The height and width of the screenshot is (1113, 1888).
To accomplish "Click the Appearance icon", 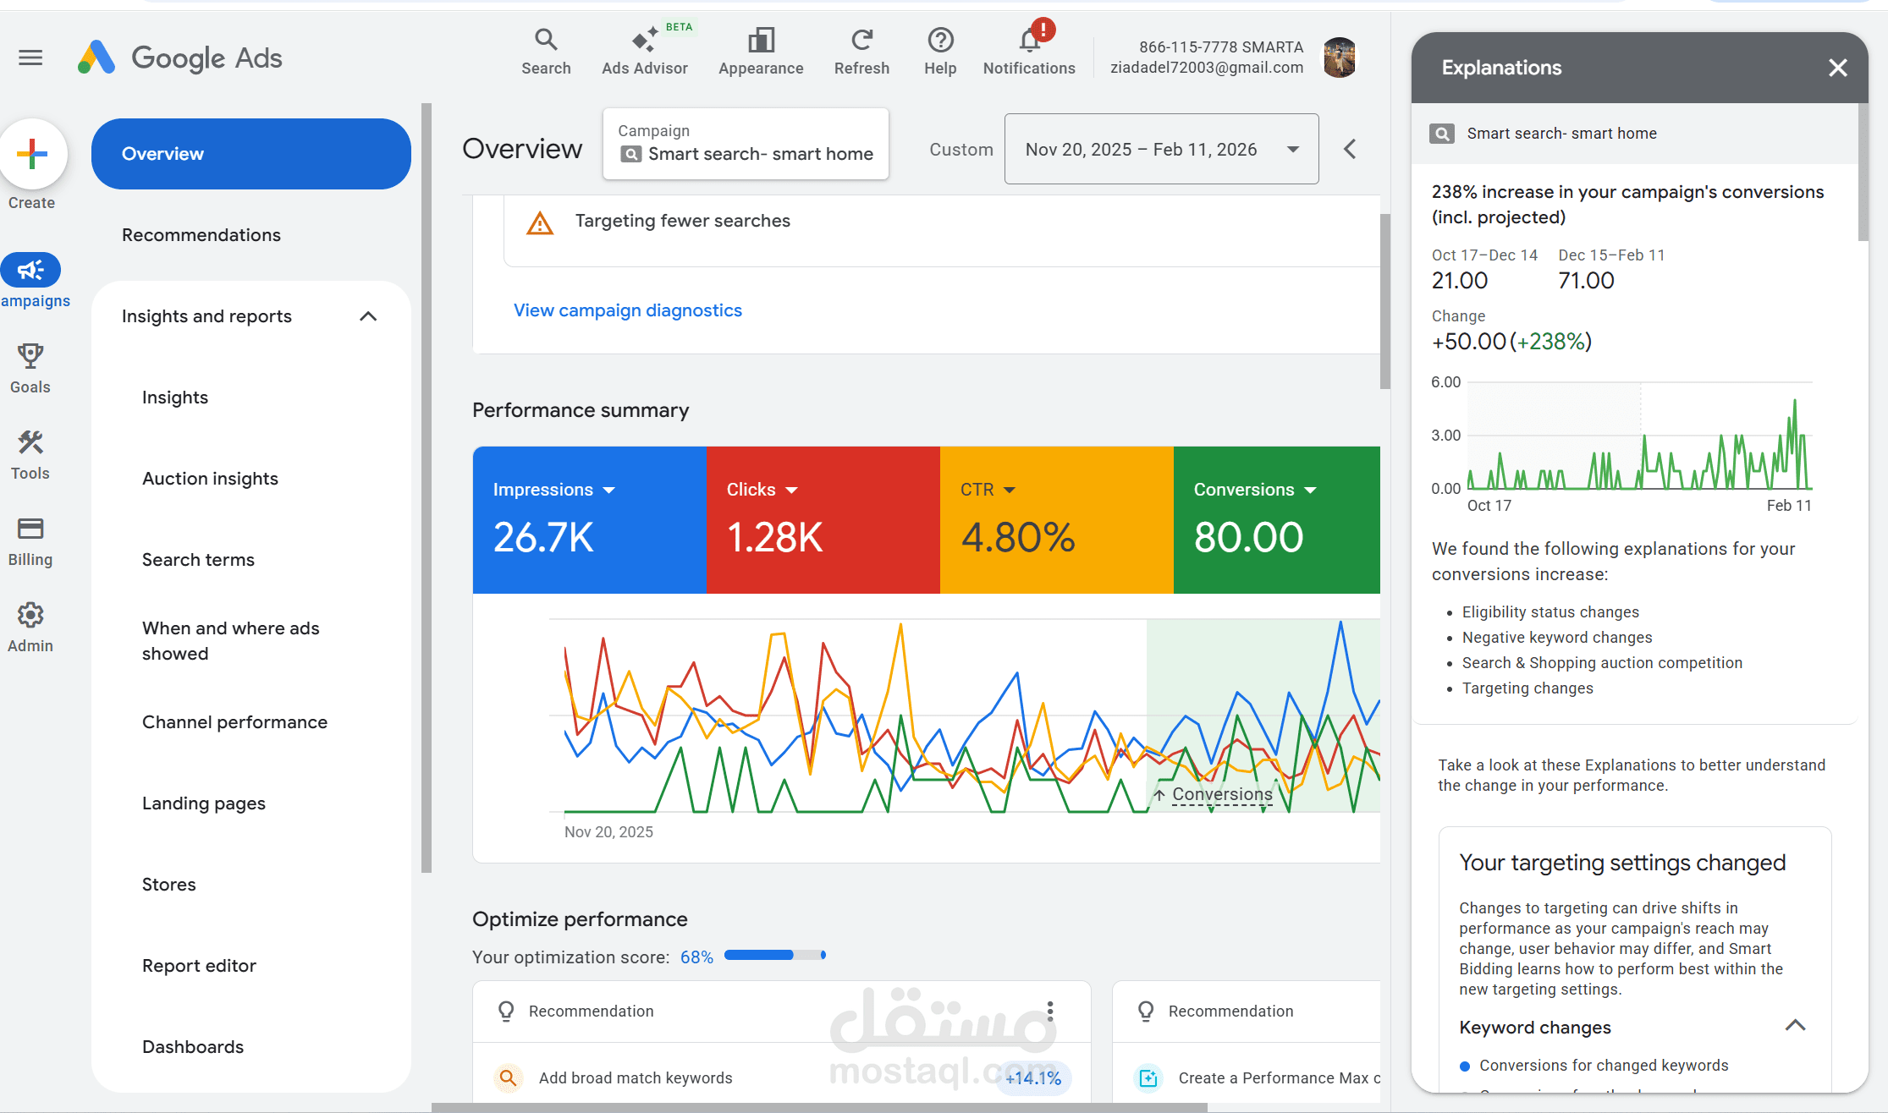I will pos(761,40).
